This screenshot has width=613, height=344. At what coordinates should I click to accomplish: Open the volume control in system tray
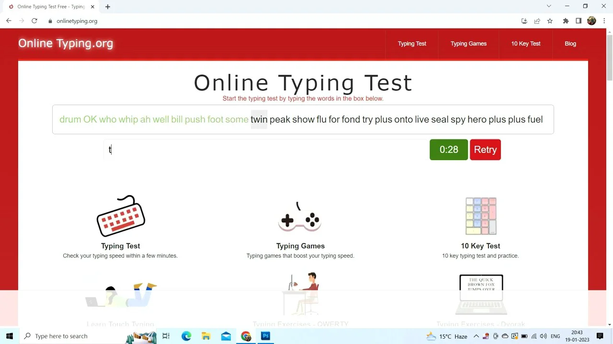pos(543,336)
